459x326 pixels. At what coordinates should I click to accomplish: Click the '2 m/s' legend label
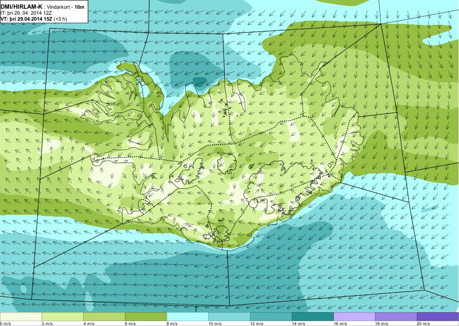[47, 324]
